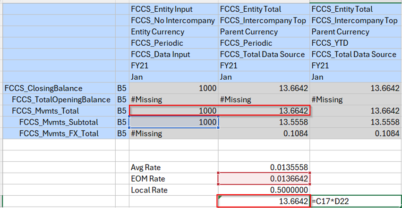Click the FCCS_Mvmts_Subtotal row label
Image resolution: width=402 pixels, height=208 pixels.
(x=59, y=122)
